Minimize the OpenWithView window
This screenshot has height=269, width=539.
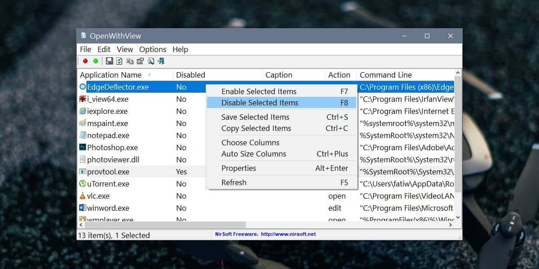pos(403,36)
